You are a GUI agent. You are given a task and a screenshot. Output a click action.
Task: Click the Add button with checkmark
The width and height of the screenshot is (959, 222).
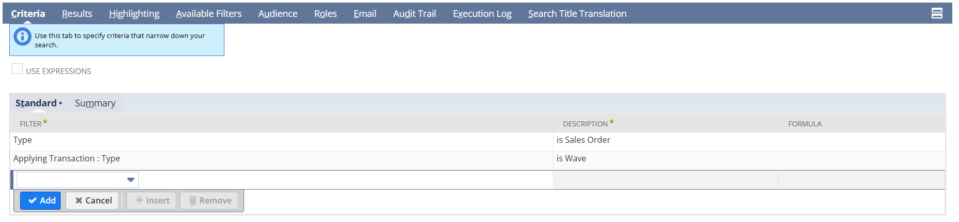tap(41, 200)
